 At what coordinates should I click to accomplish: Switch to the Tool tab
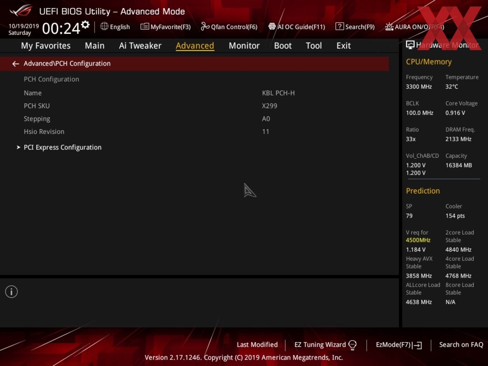pyautogui.click(x=314, y=46)
